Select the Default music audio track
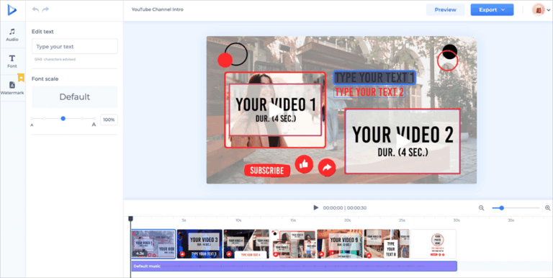553x278 pixels. (x=294, y=266)
